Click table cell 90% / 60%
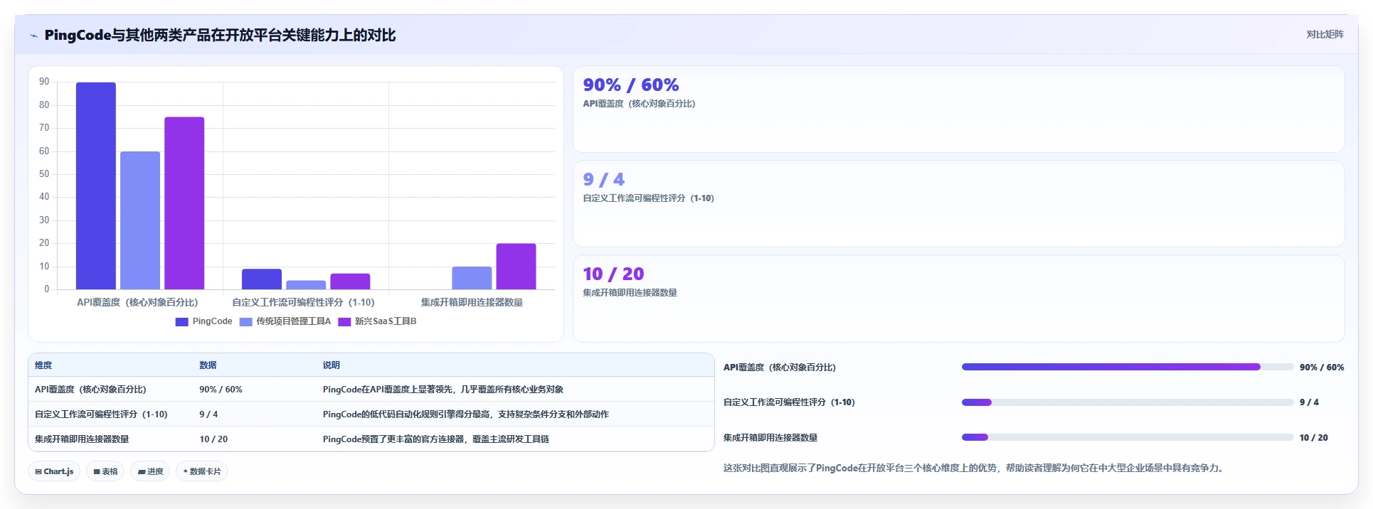This screenshot has width=1373, height=509. point(221,390)
